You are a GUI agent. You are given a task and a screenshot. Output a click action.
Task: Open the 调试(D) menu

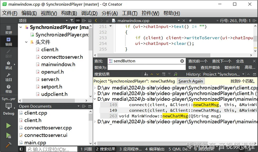click(x=89, y=13)
